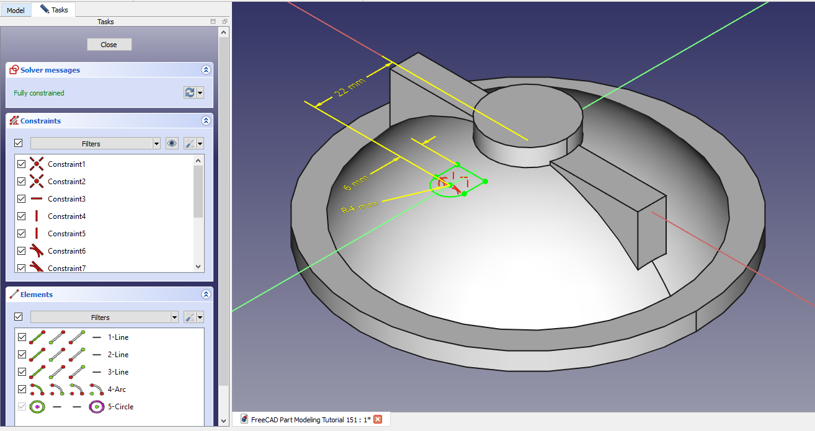Close the tutorial document tab
815x431 pixels.
378,419
